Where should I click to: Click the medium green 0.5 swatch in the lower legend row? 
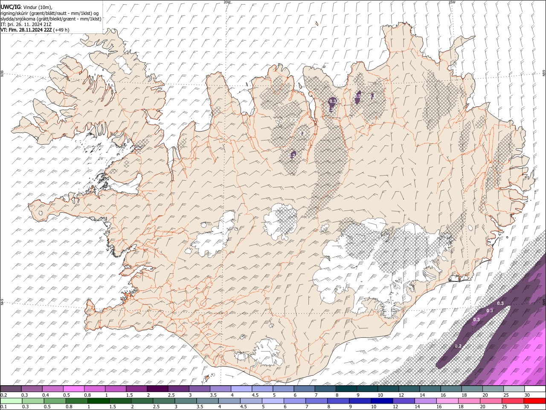click(x=55, y=401)
